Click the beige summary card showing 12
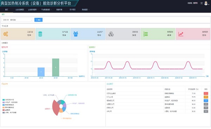The image size is (211, 129). 18,34
